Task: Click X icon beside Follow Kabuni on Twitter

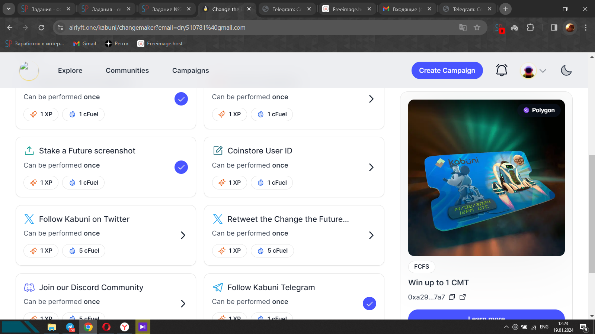Action: click(x=29, y=219)
